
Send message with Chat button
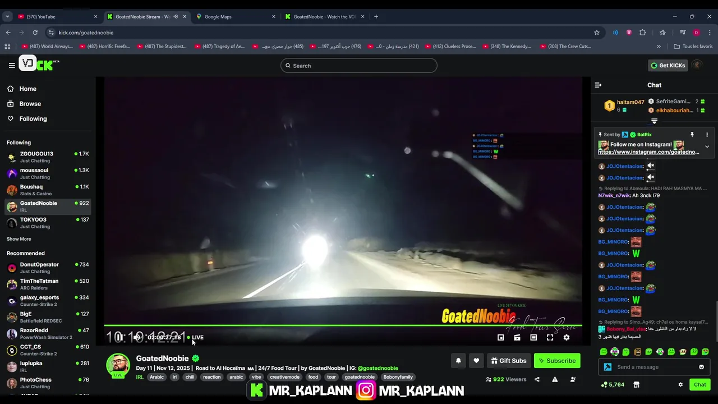point(699,385)
